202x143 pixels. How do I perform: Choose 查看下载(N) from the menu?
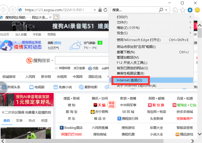(x=126, y=52)
